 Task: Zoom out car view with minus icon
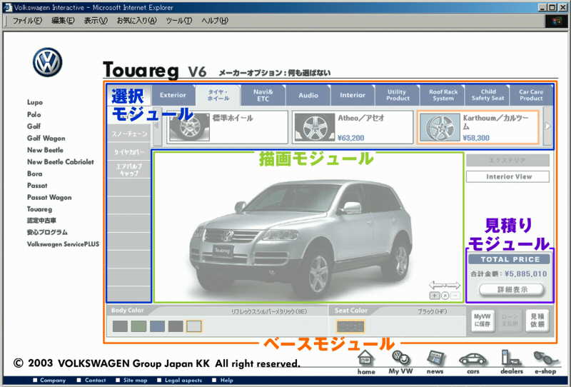pos(455,296)
